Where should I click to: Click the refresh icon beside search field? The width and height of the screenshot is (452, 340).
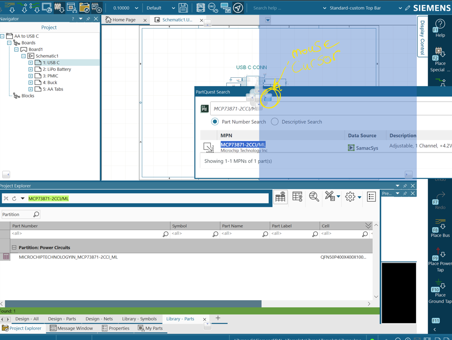tap(14, 199)
